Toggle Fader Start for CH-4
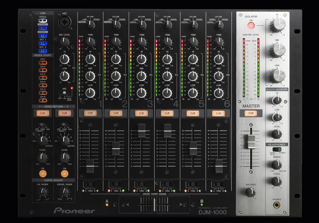The height and width of the screenshot is (223, 319). pos(43,85)
